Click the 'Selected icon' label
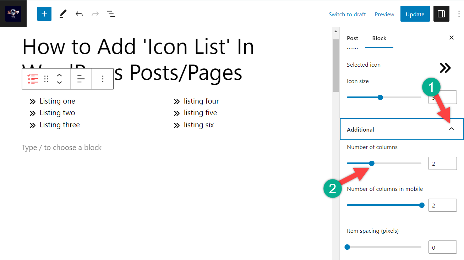 click(364, 65)
